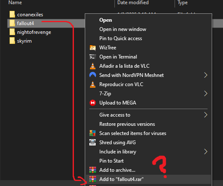223x186 pixels.
Task: Click the WizTree icon in context menu
Action: coord(93,48)
